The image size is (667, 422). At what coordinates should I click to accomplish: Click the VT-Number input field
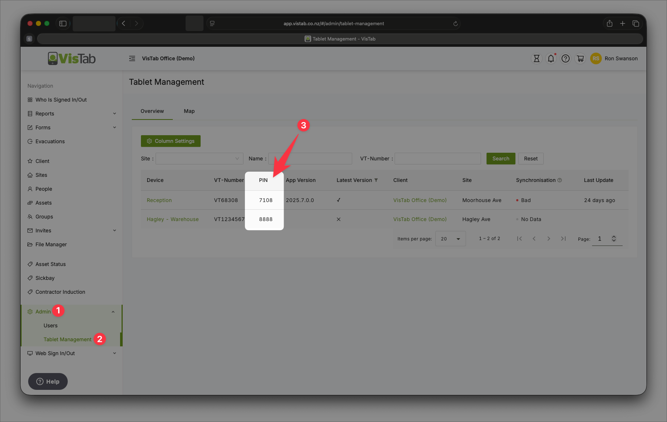click(x=437, y=159)
